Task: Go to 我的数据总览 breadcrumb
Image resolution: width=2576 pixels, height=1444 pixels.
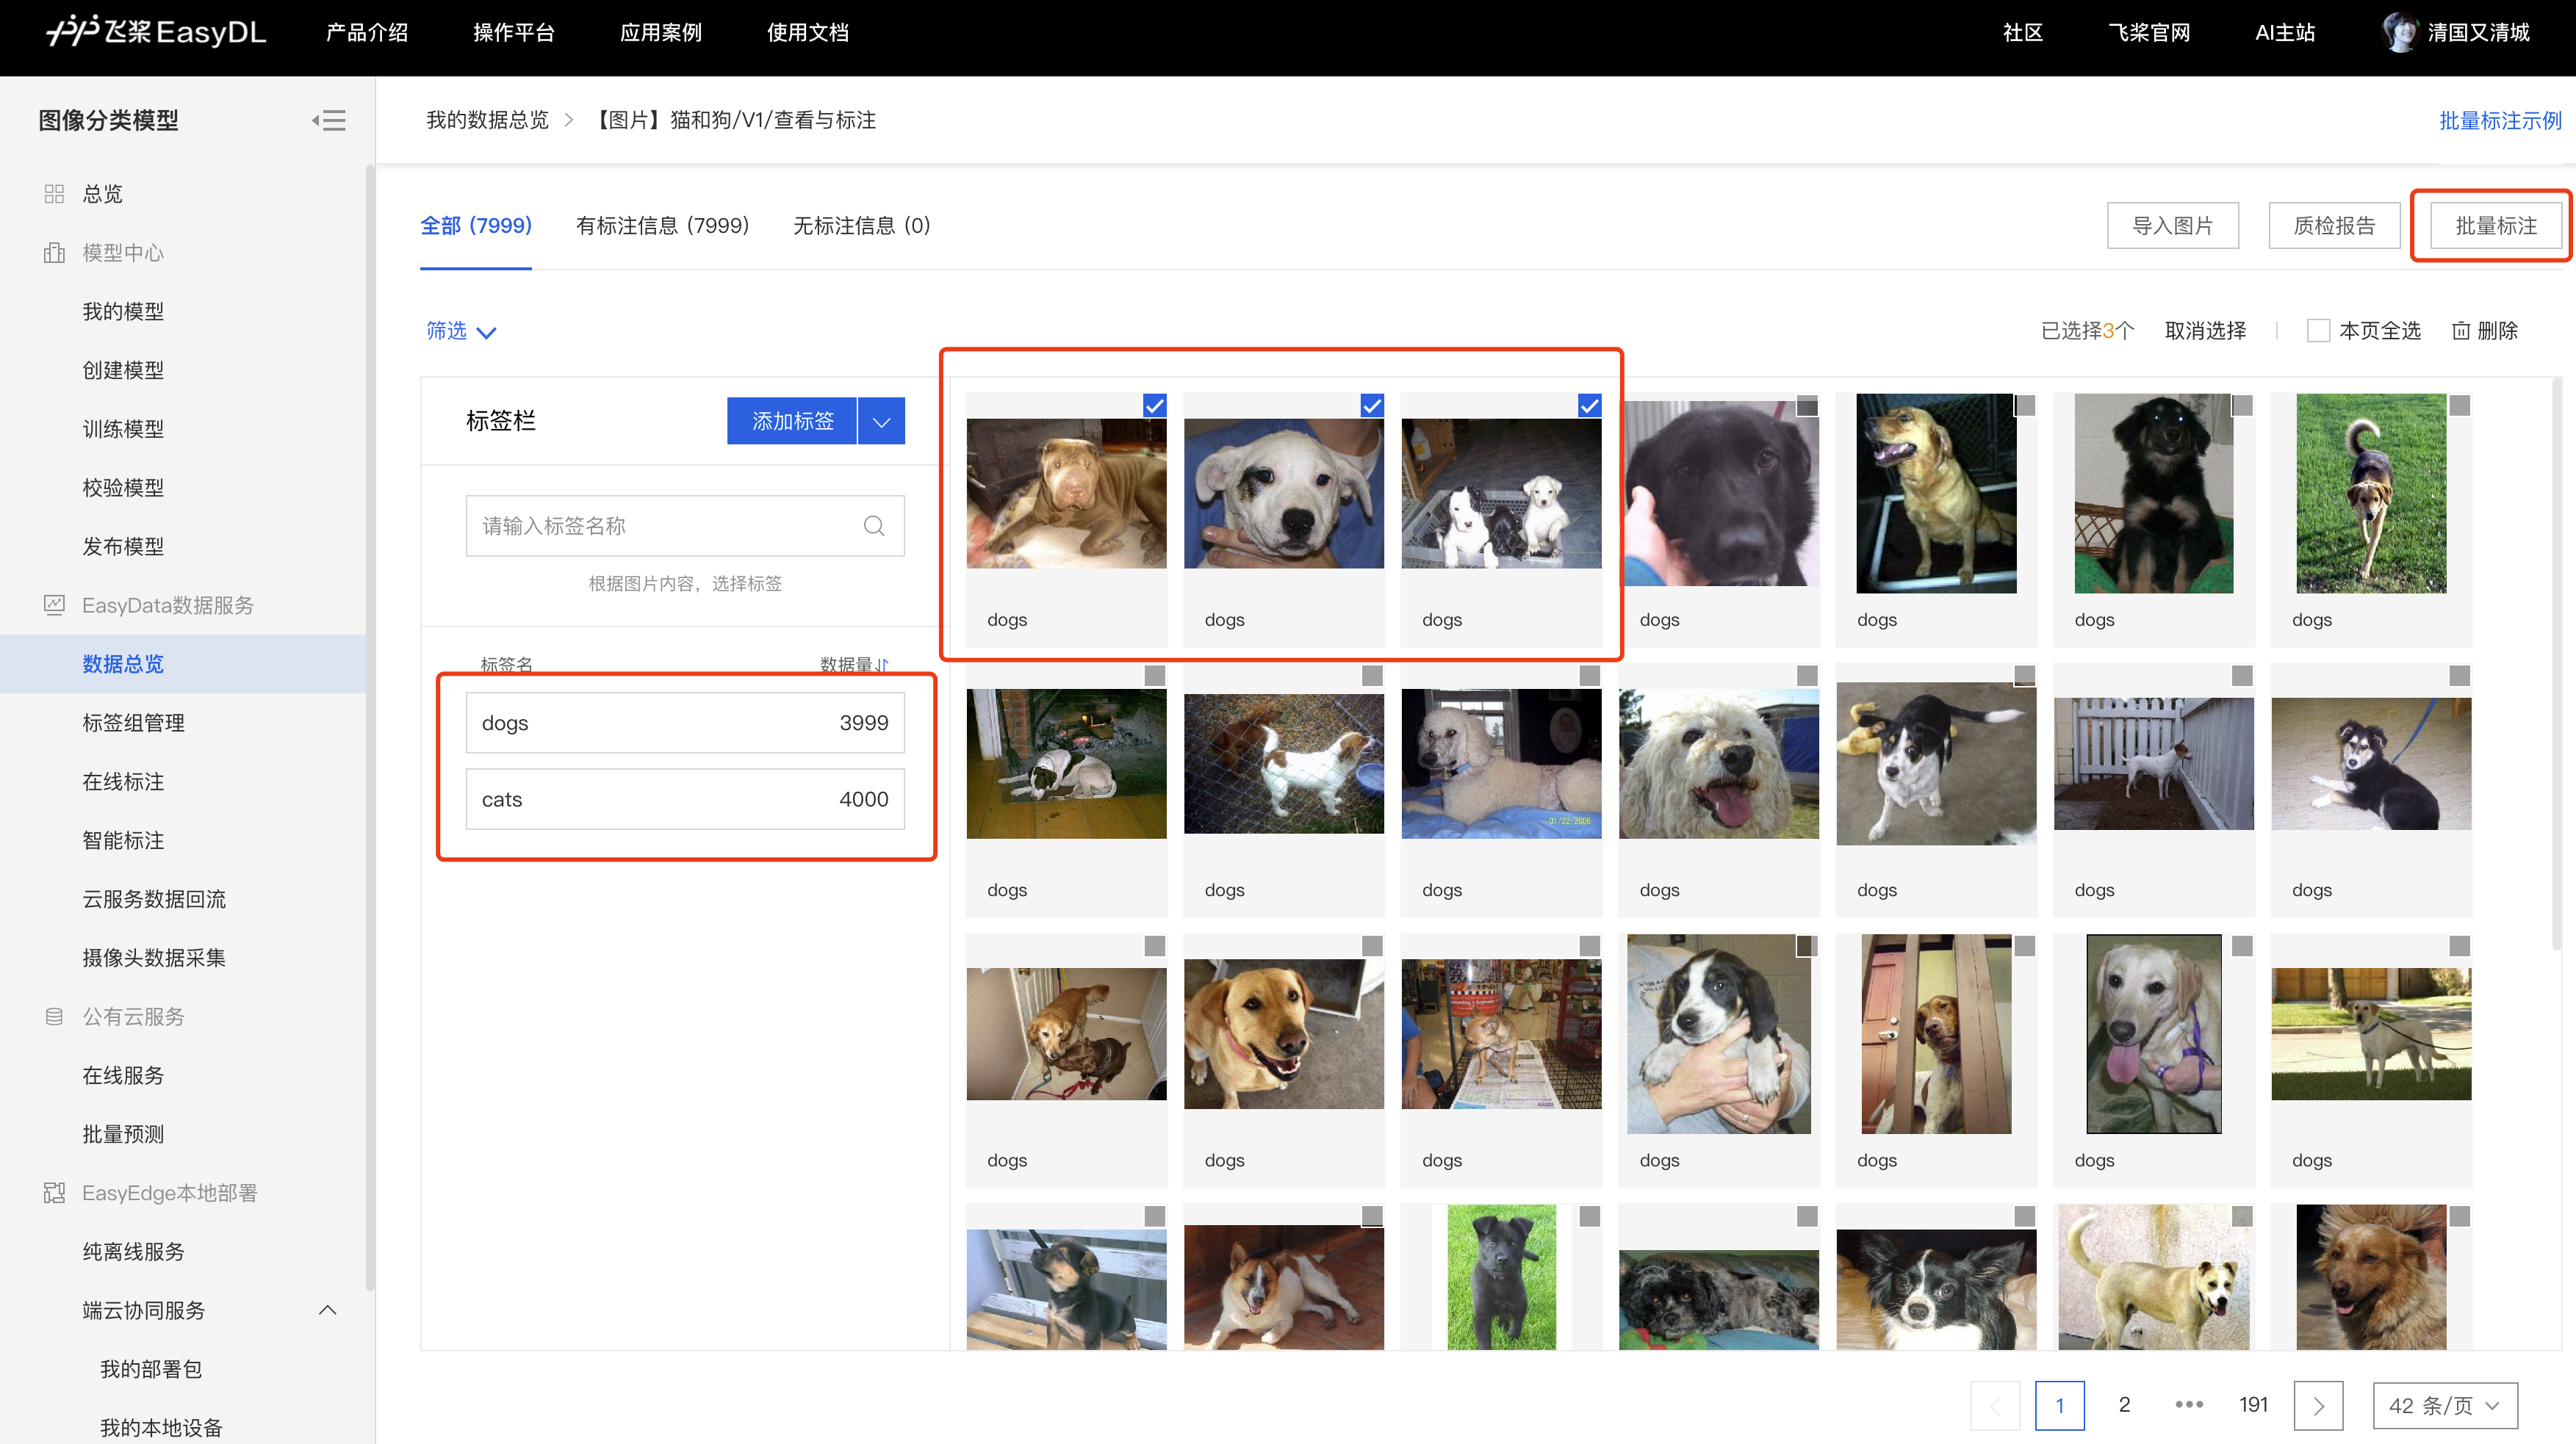Action: (488, 120)
